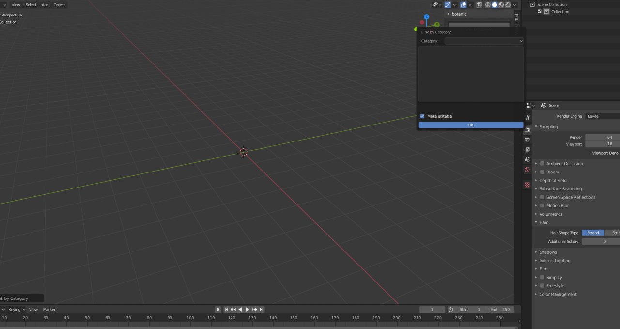Screen dimensions: 620x329
Task: Play animation in reverse
Action: click(240, 310)
